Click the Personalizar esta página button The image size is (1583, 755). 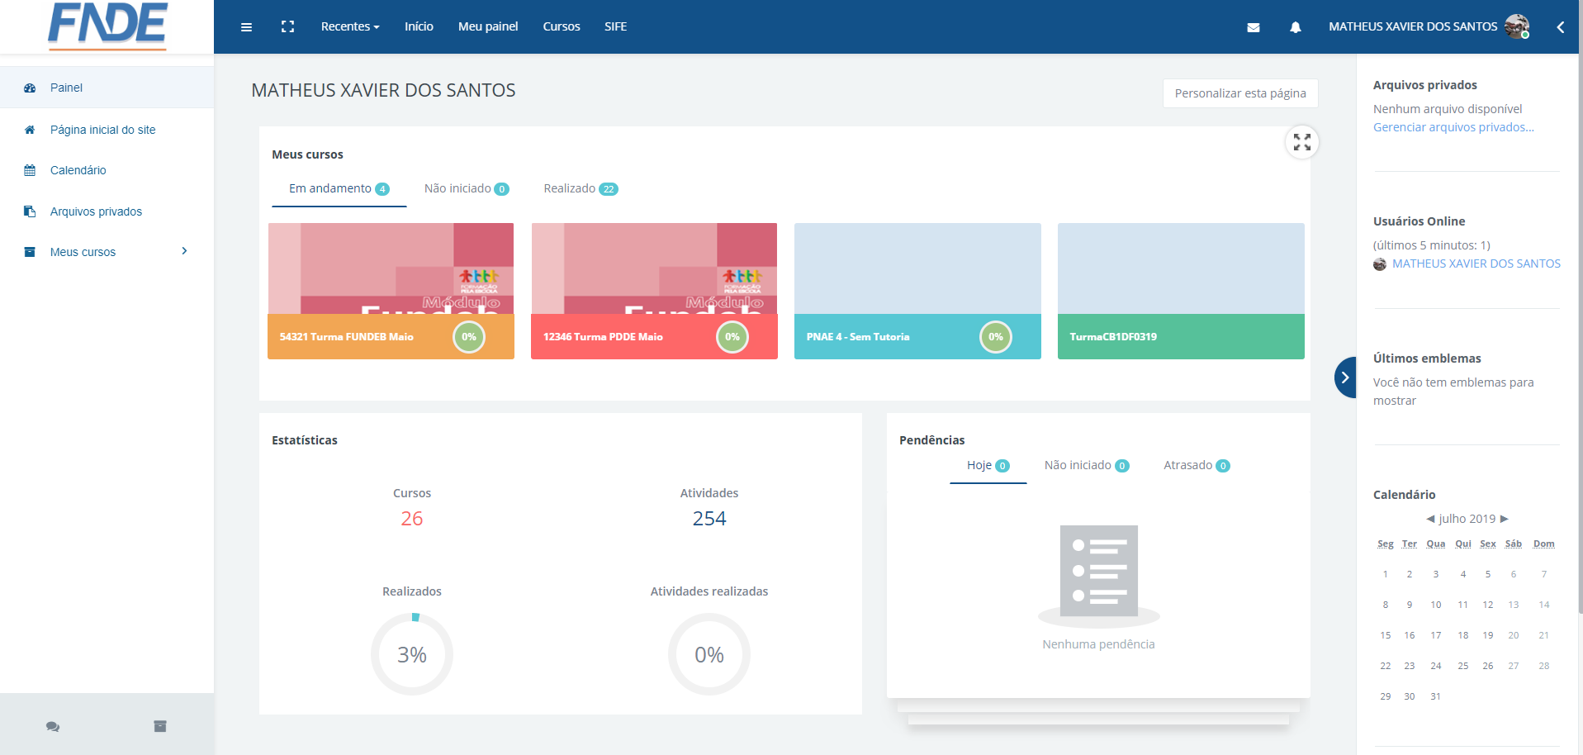[1239, 93]
